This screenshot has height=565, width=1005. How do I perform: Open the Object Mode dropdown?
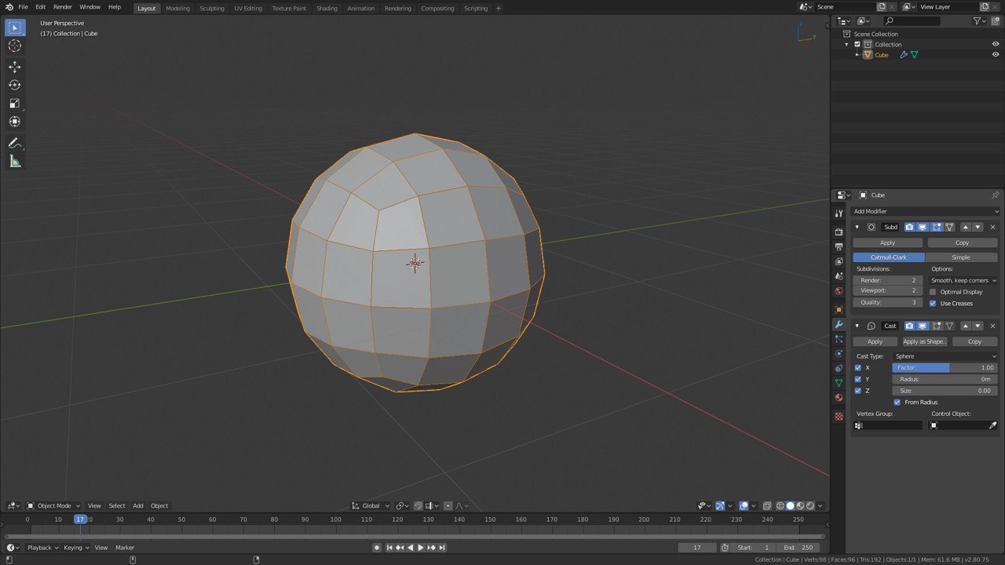(54, 505)
